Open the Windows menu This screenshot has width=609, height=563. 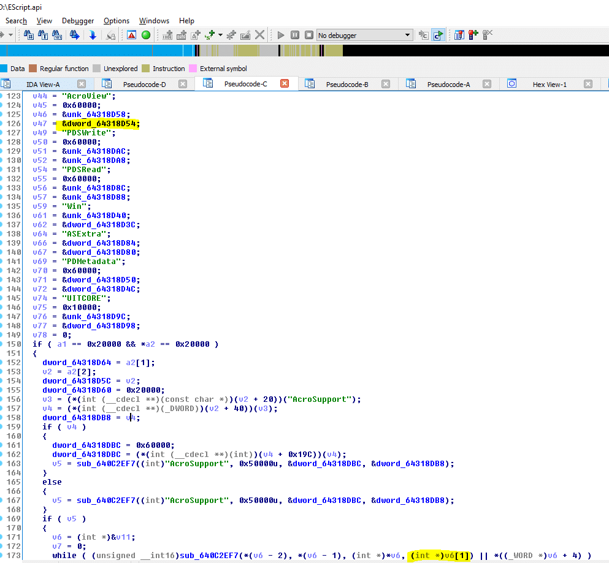154,21
